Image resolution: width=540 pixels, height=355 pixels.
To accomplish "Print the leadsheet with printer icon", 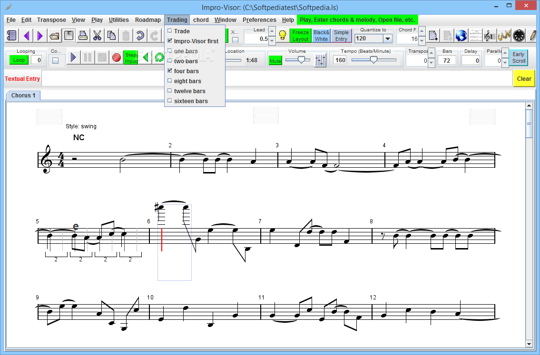I will coord(83,36).
